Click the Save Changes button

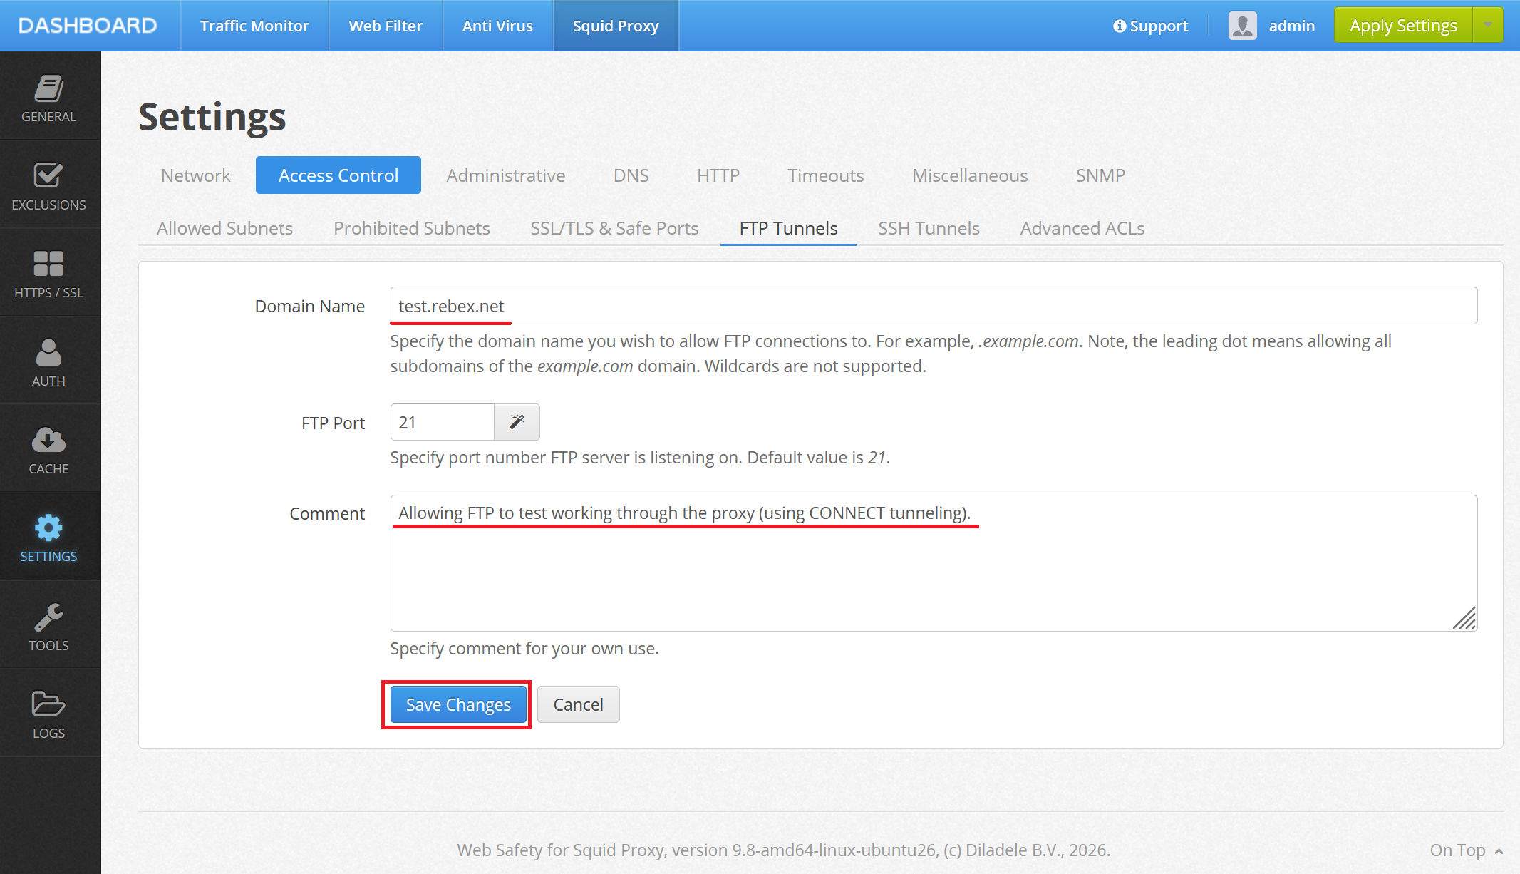point(458,704)
